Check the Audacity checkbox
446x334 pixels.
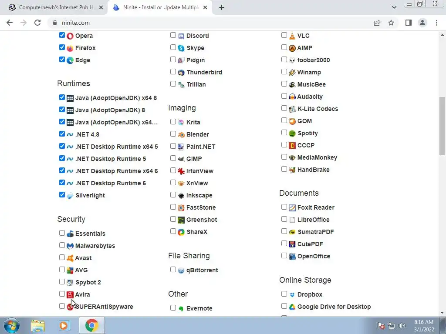pyautogui.click(x=284, y=96)
